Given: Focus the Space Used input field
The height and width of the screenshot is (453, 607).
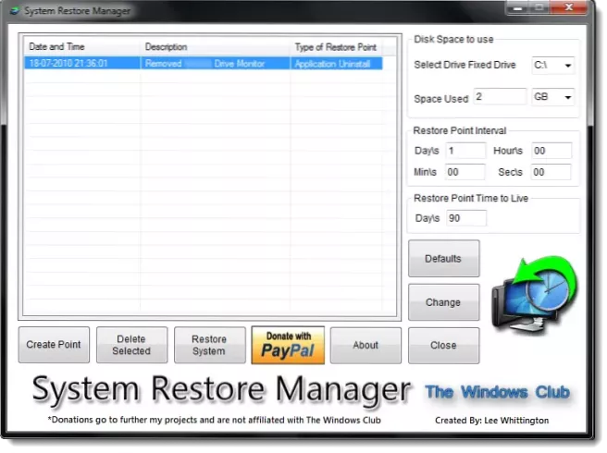Looking at the screenshot, I should coord(500,97).
